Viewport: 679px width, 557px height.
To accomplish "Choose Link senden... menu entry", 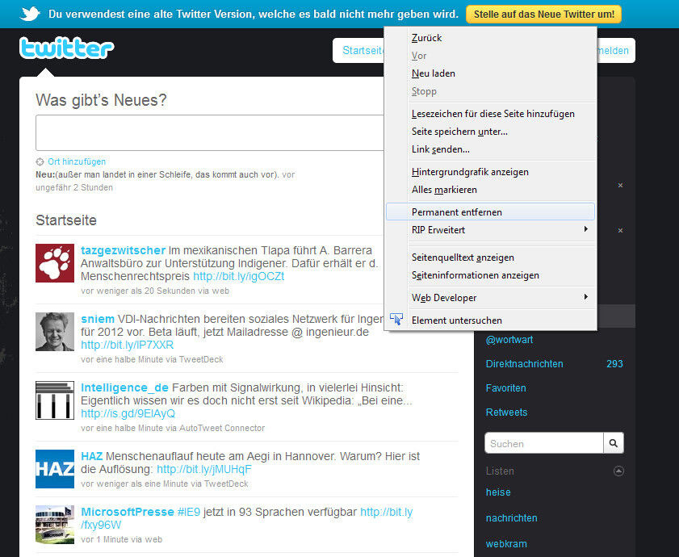I will [x=490, y=149].
